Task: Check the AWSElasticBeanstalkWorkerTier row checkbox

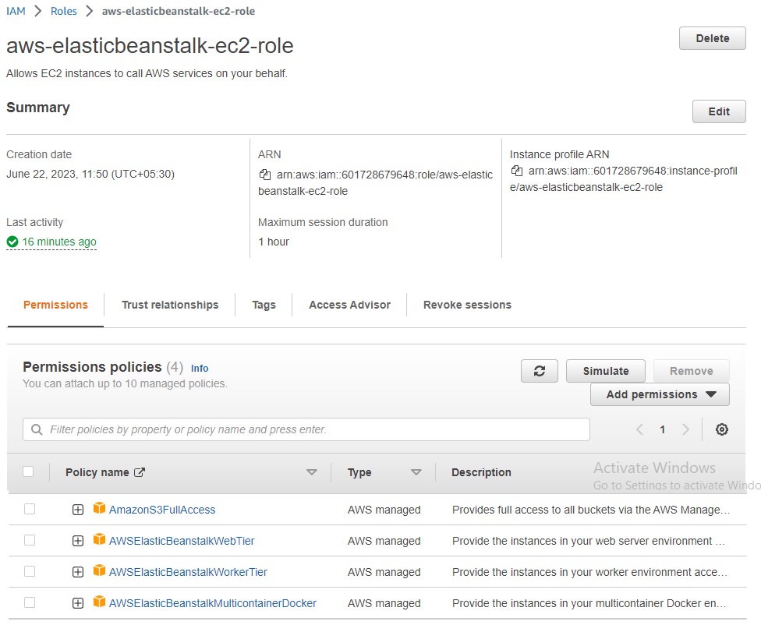Action: click(x=30, y=571)
